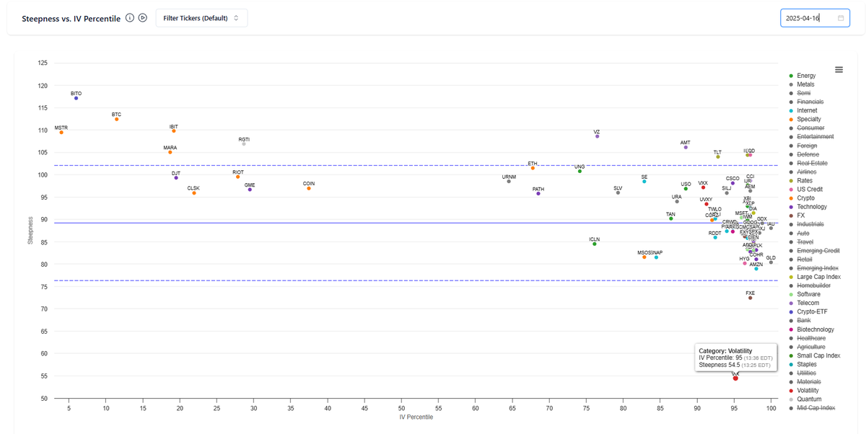Screen dimensions: 866x434
Task: Re-enable the Semi series in the legend
Action: [x=802, y=93]
